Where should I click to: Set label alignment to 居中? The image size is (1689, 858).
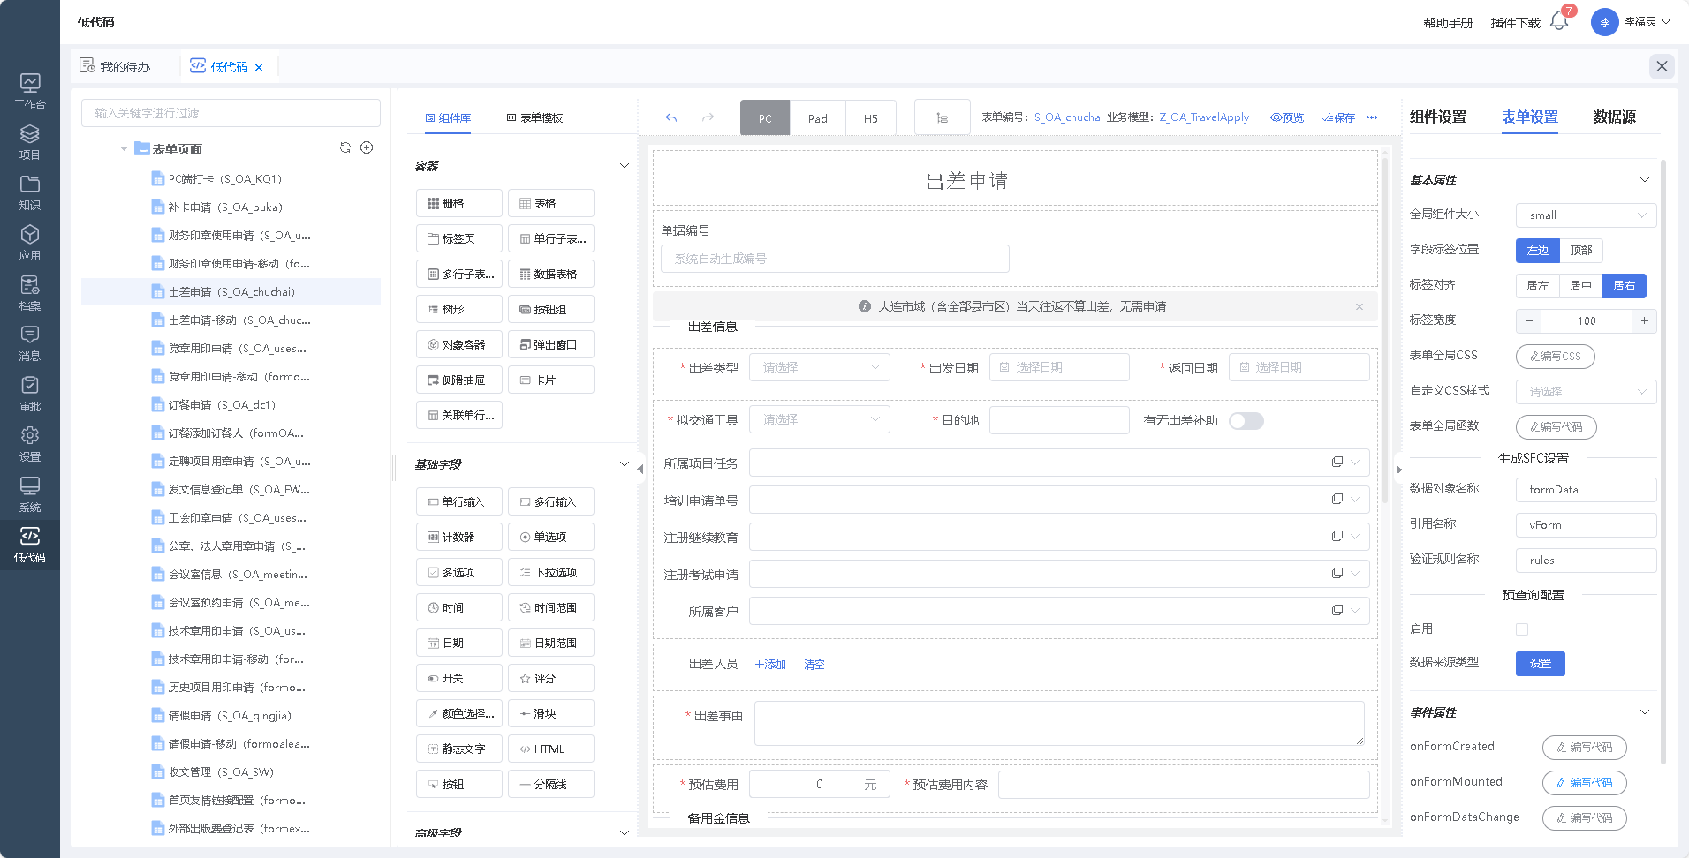pos(1580,286)
